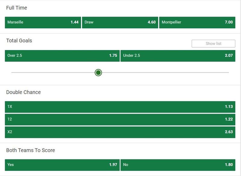The image size is (241, 176).
Task: Click the Both Teams To Score heading
Action: (31, 150)
